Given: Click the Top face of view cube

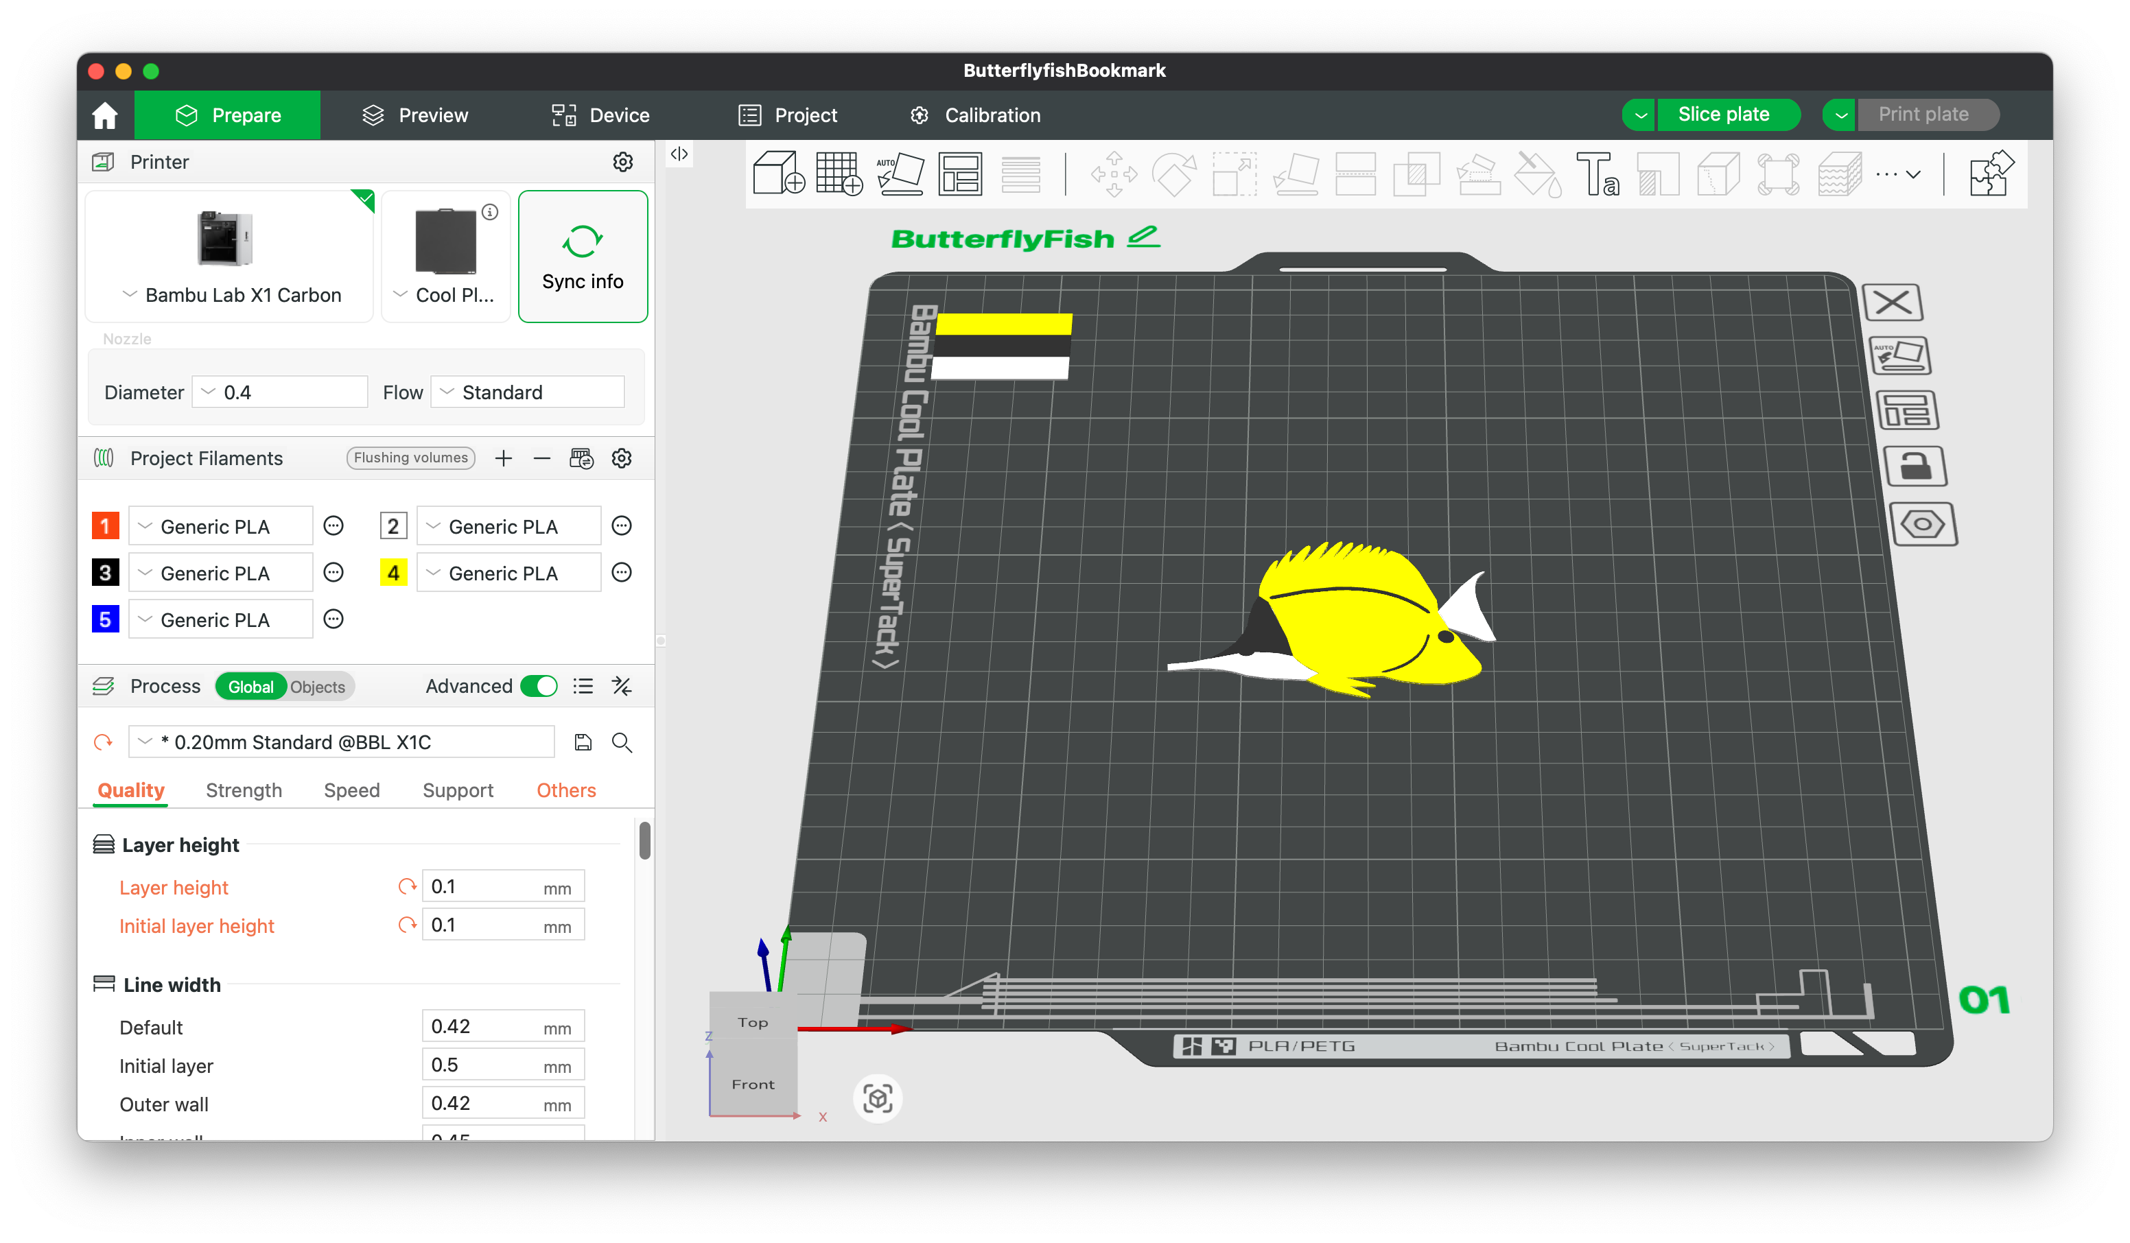Looking at the screenshot, I should (752, 1022).
